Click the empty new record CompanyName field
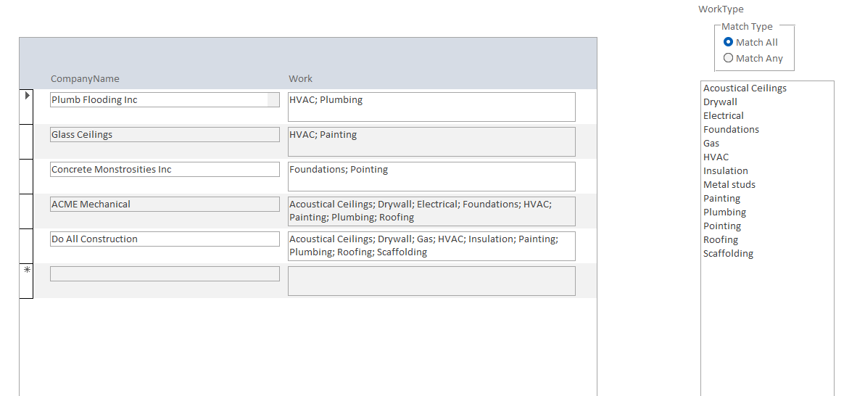 tap(165, 274)
